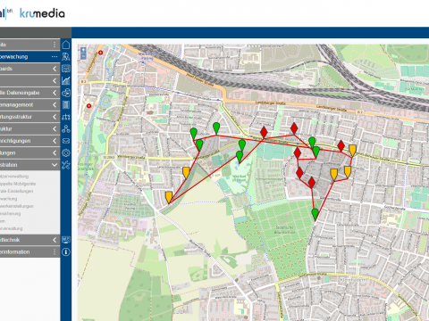This screenshot has width=429, height=321.
Task: Expand the row ending 'ittechnik'
Action: [x=55, y=240]
